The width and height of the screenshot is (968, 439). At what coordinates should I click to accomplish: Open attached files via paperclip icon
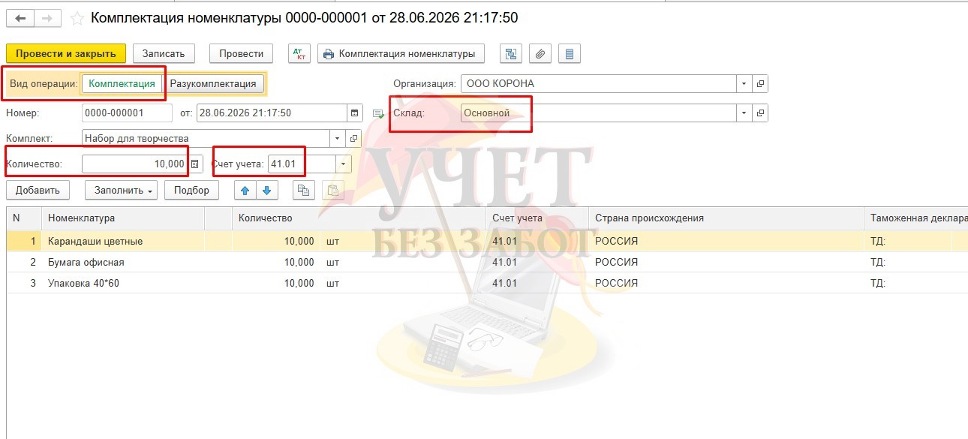540,53
